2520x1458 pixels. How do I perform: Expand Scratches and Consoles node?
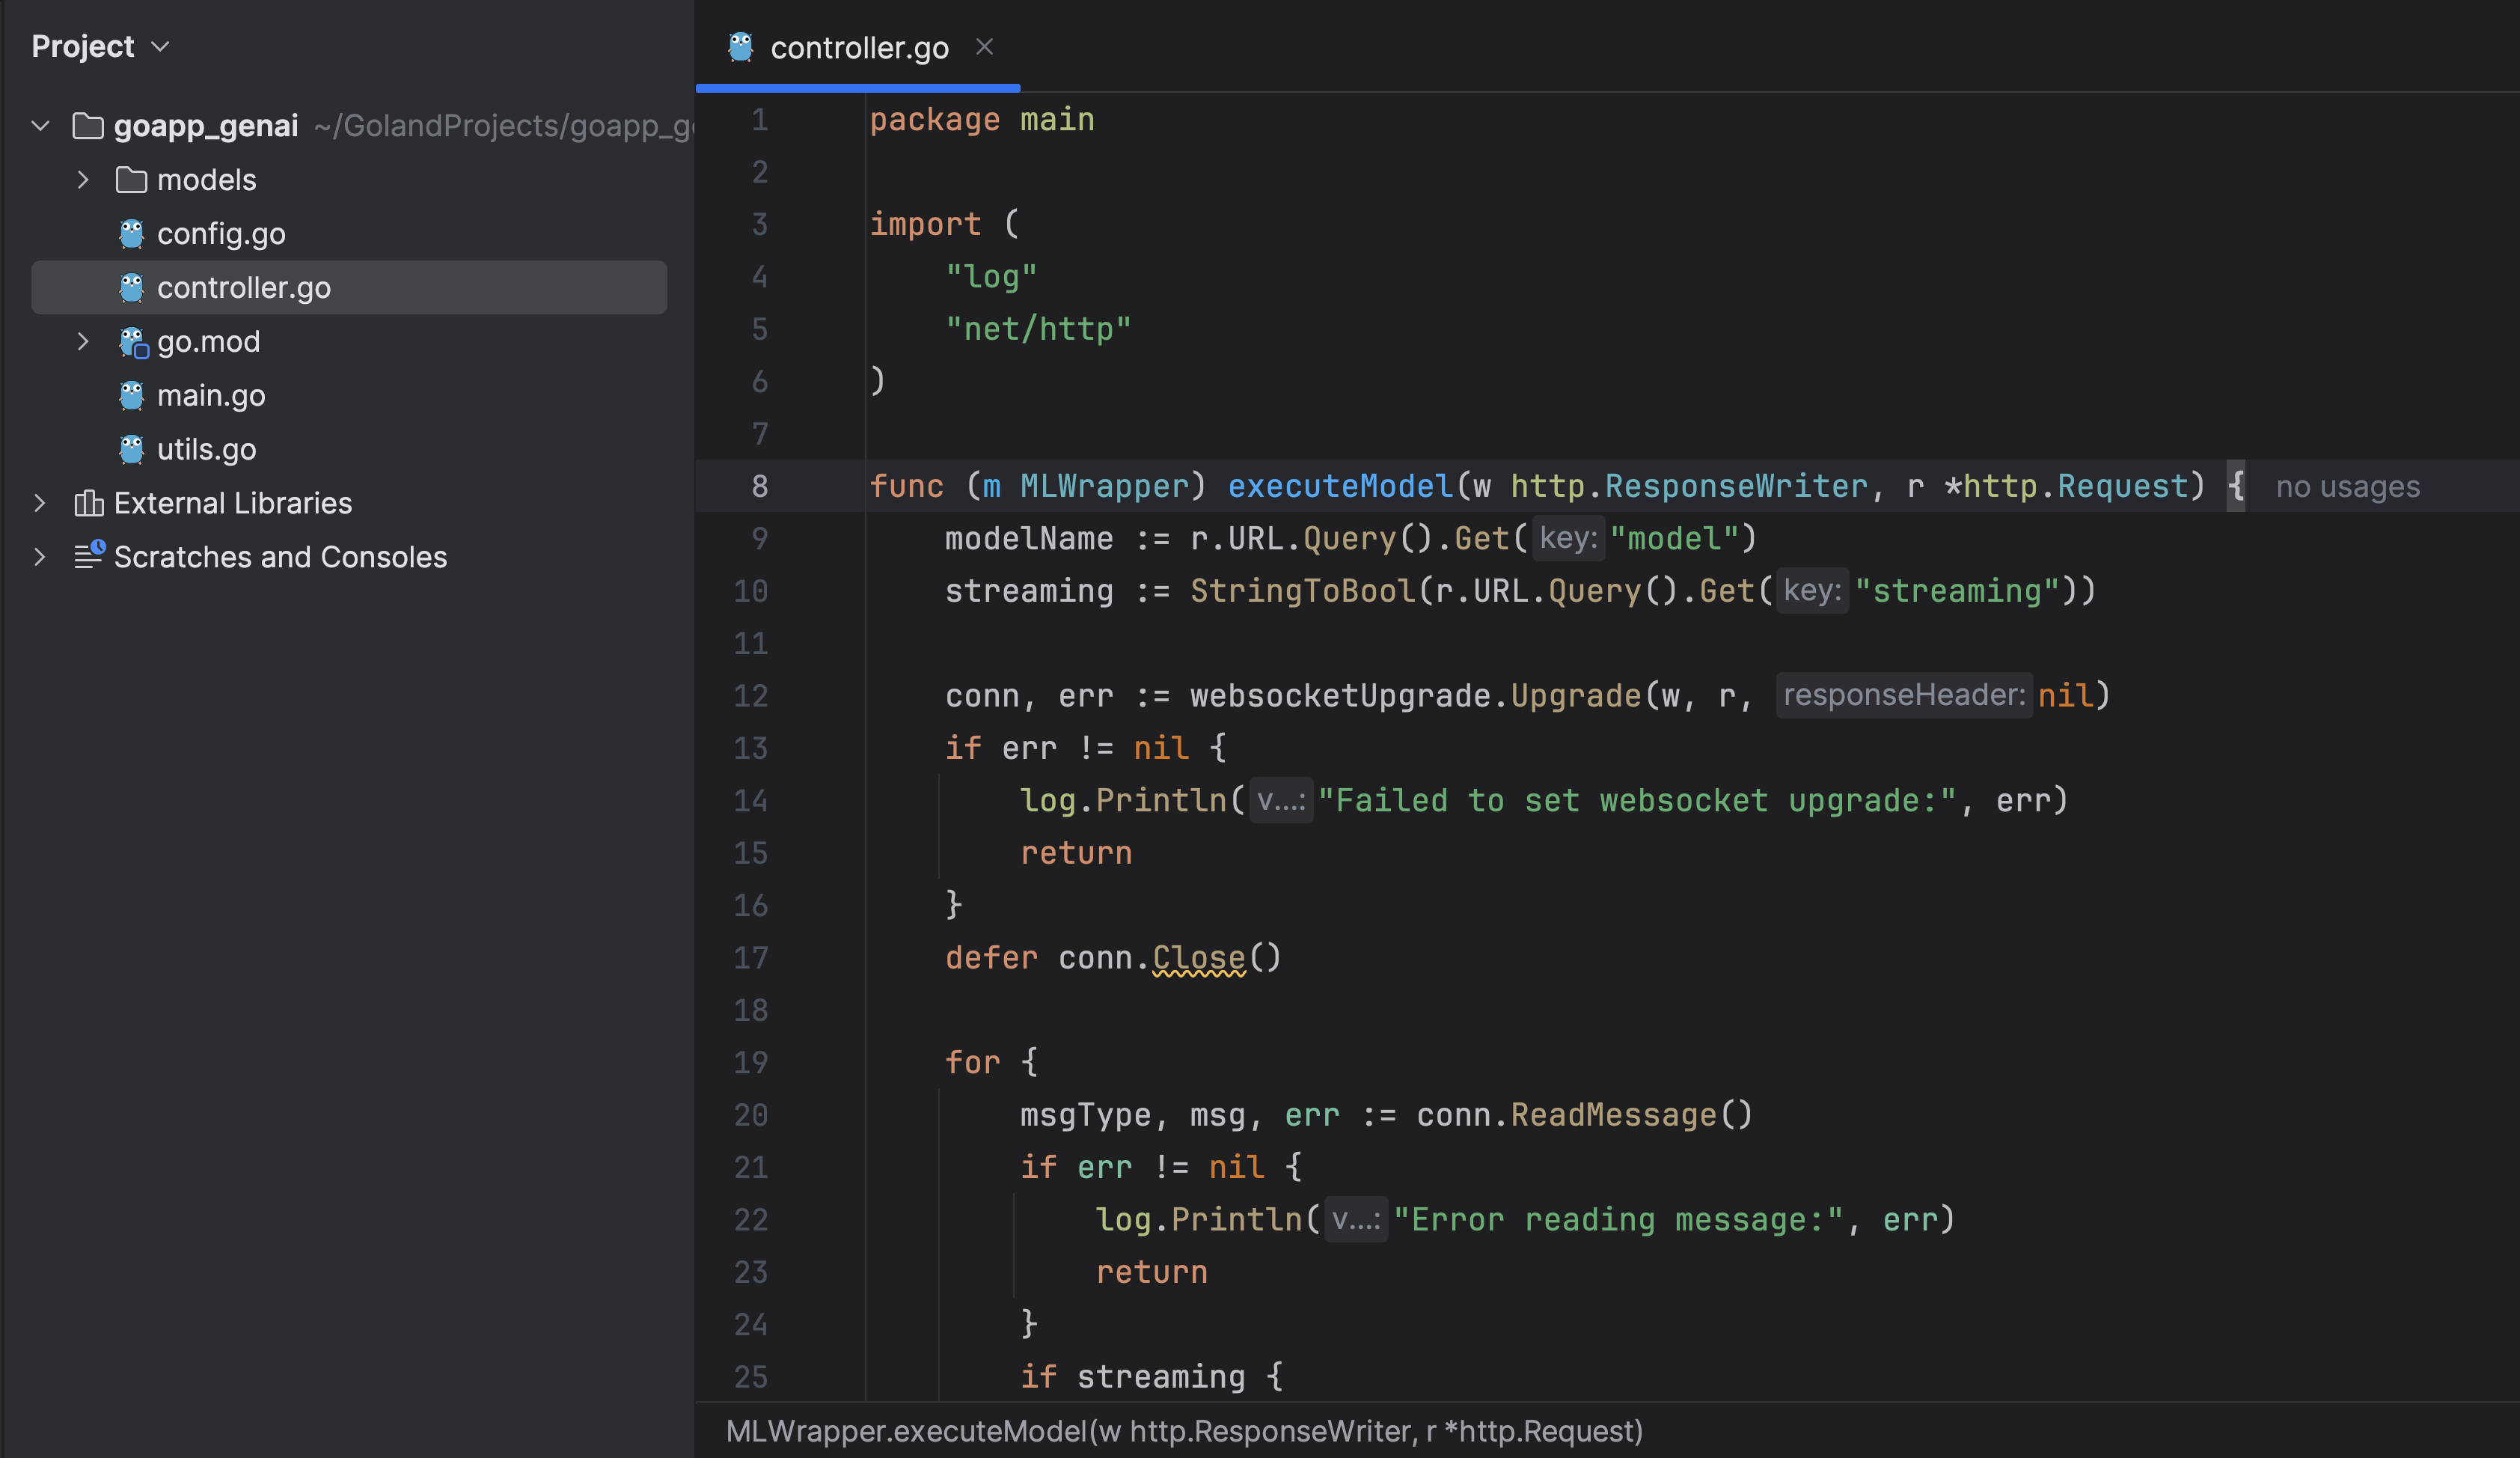40,557
